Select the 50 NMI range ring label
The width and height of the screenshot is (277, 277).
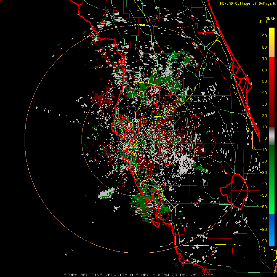[x=138, y=82]
